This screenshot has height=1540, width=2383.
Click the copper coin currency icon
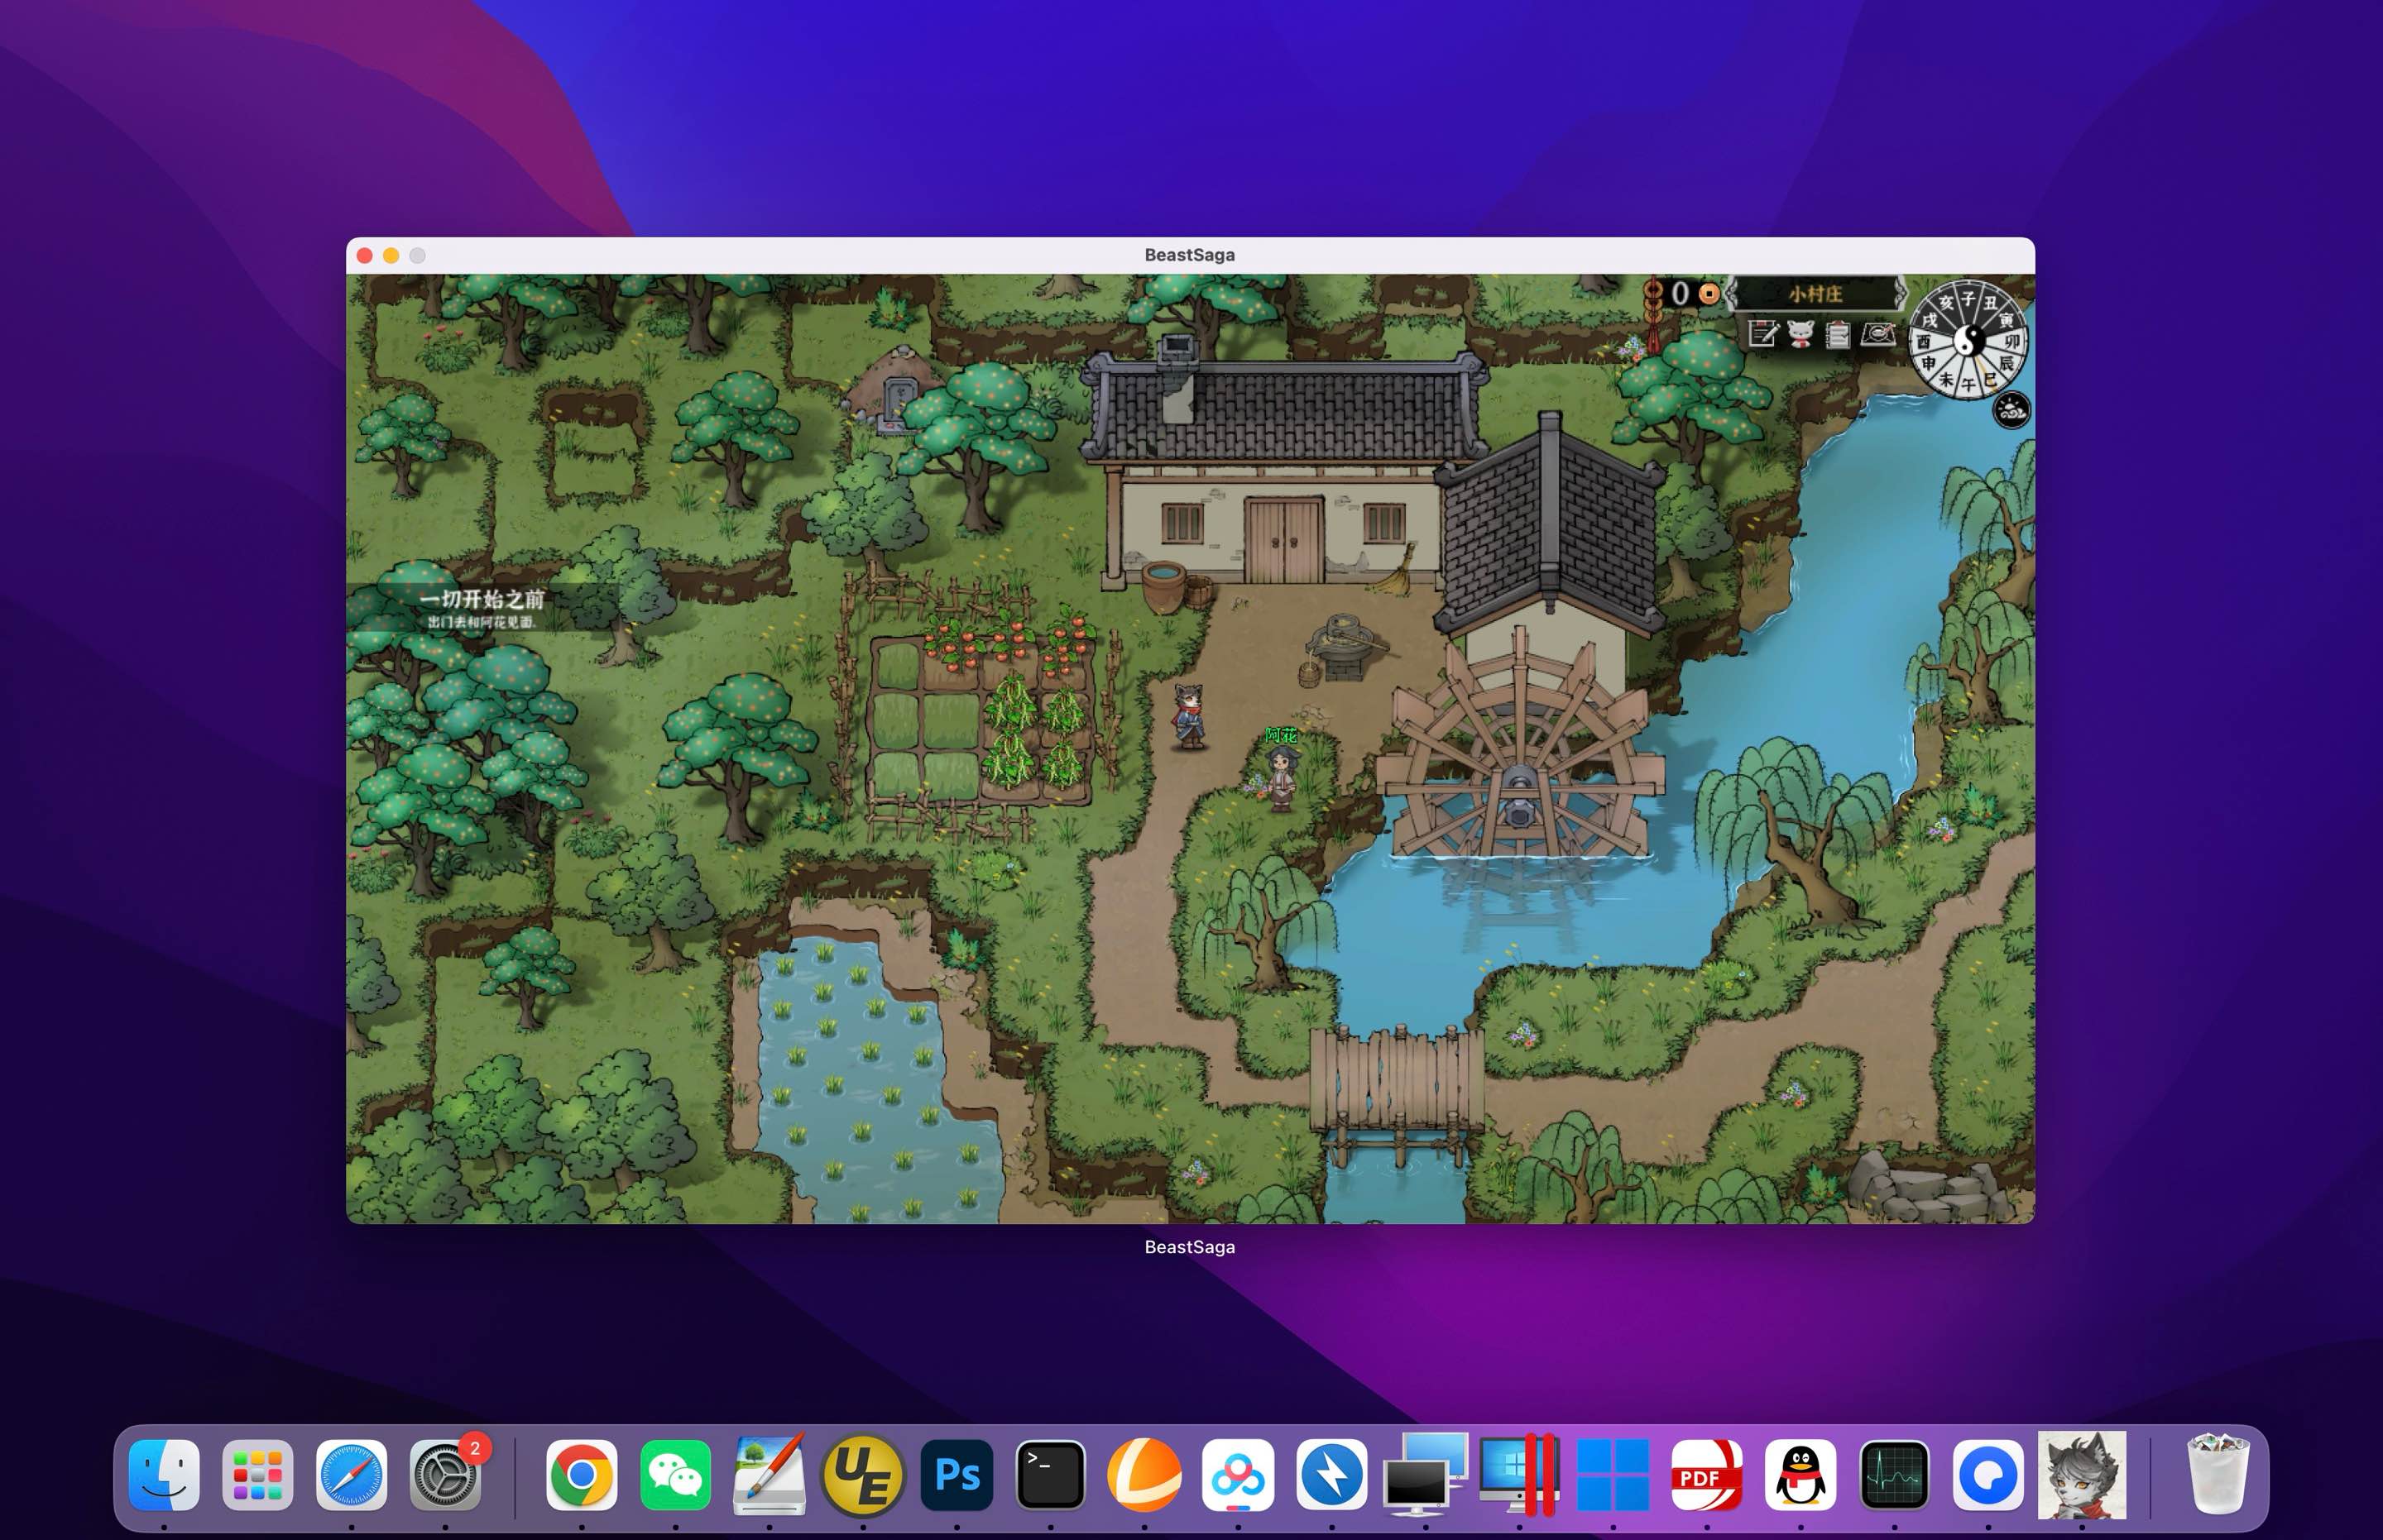click(x=1709, y=293)
